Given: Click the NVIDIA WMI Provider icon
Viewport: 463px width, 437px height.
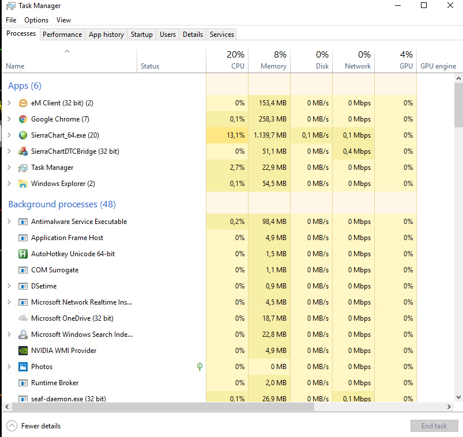Looking at the screenshot, I should 22,351.
